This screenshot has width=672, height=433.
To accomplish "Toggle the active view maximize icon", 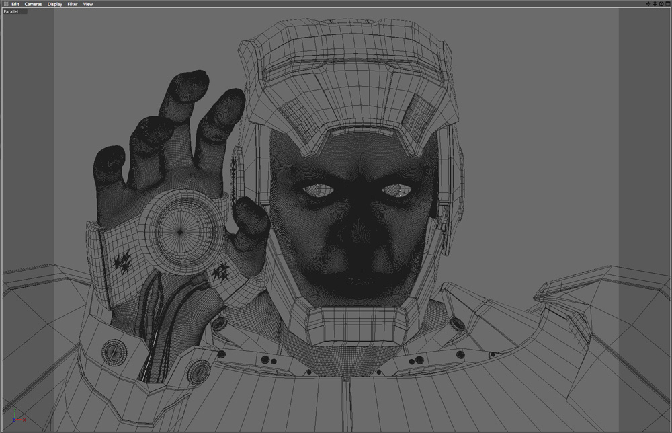I will (668, 4).
